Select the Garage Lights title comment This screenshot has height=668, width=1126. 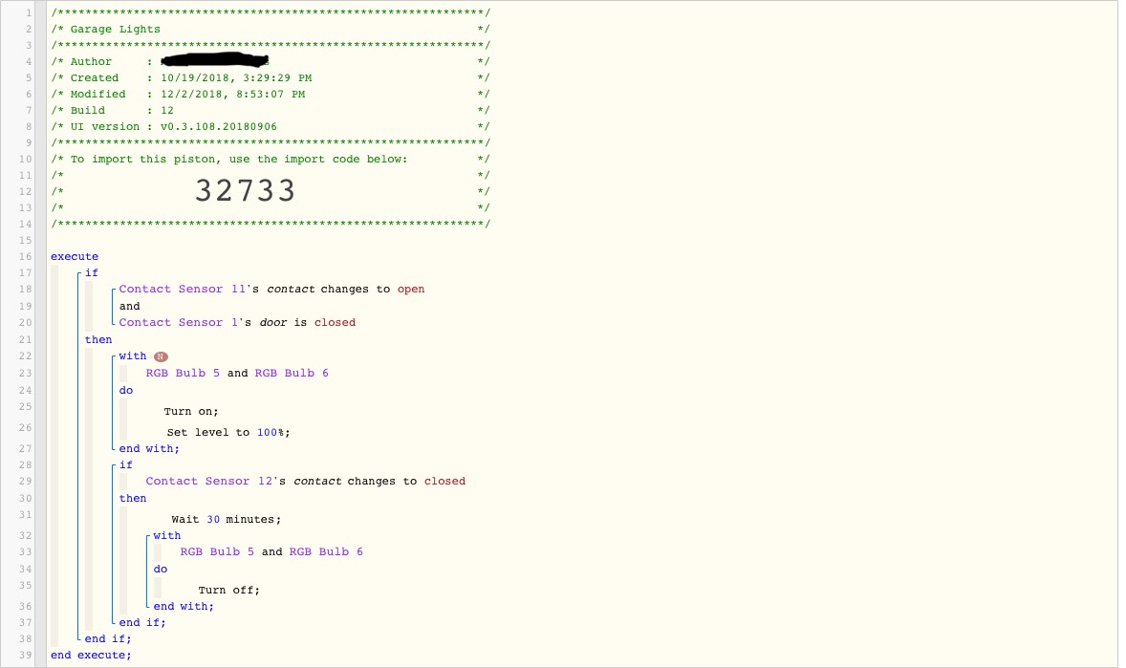pyautogui.click(x=115, y=30)
